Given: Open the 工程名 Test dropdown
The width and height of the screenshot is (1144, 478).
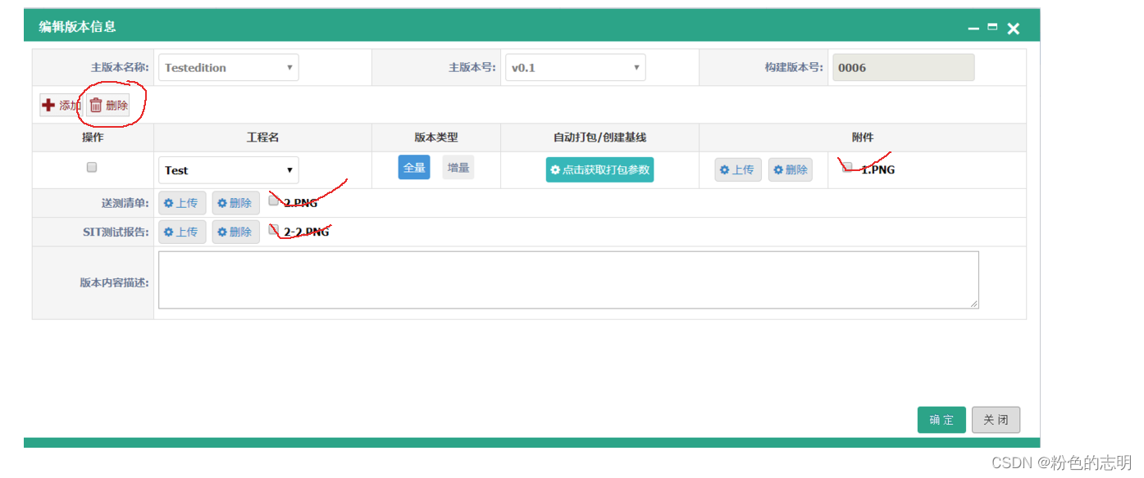Looking at the screenshot, I should (x=229, y=170).
